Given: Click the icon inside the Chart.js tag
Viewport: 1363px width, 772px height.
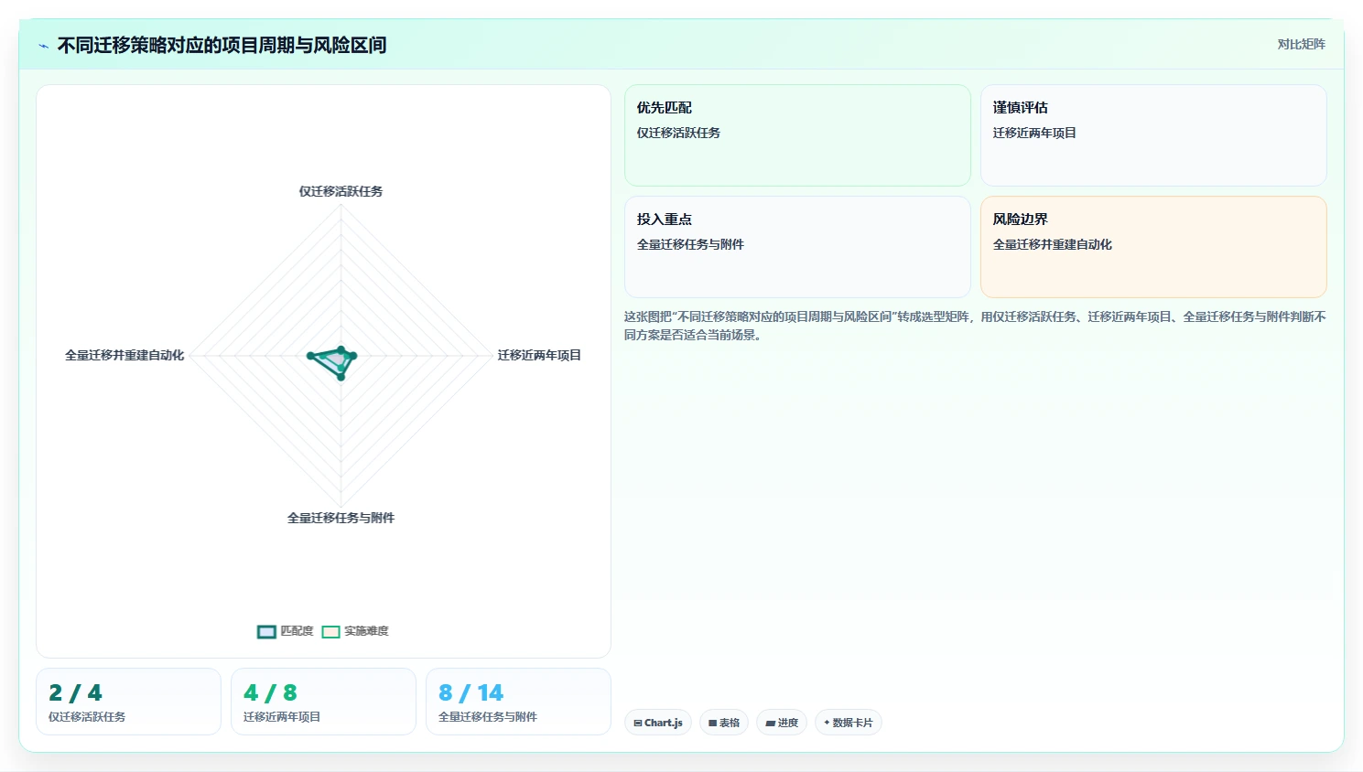Looking at the screenshot, I should point(638,724).
